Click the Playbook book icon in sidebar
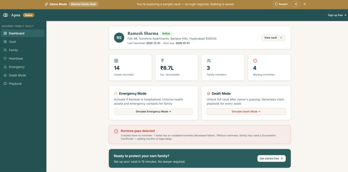Image resolution: width=348 pixels, height=172 pixels. pos(5,84)
